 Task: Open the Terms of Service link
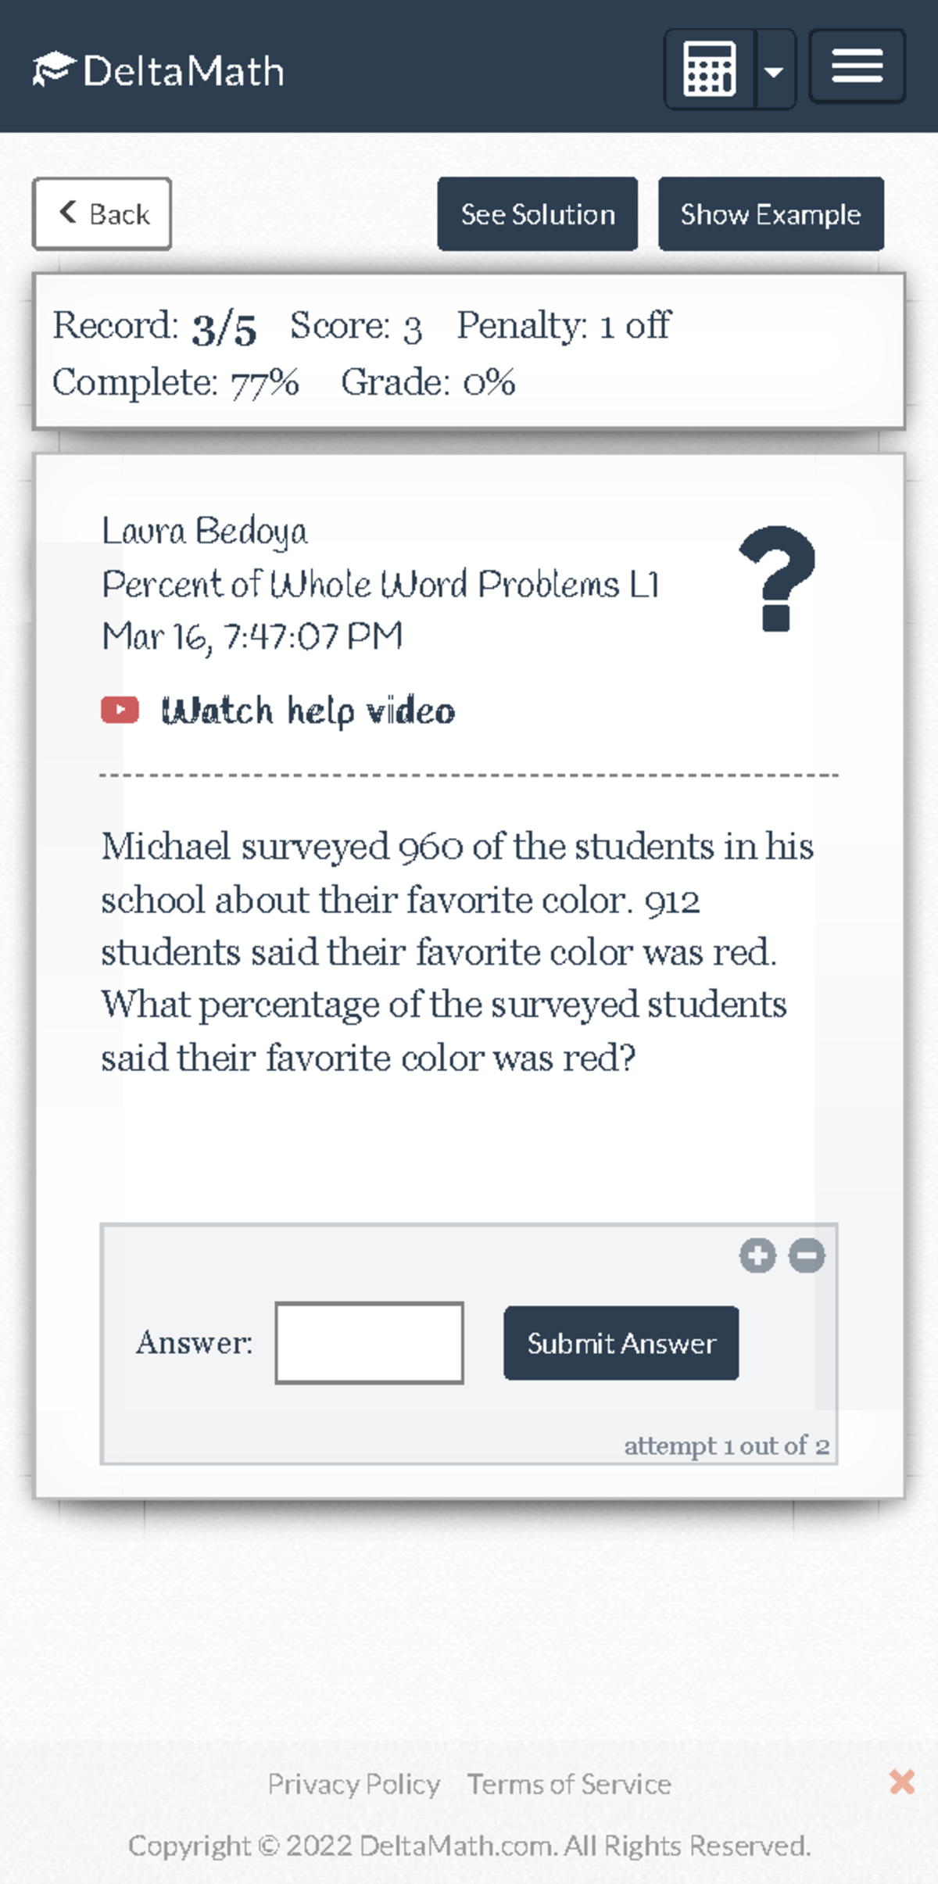(x=569, y=1783)
